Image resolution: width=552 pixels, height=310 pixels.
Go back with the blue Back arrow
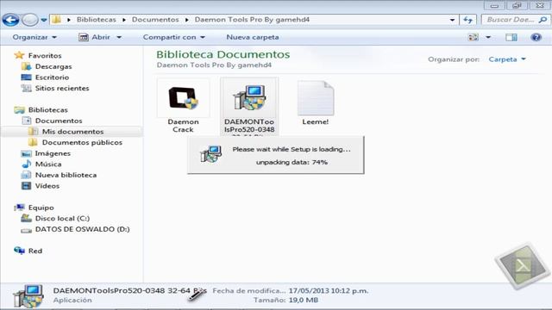[11, 20]
